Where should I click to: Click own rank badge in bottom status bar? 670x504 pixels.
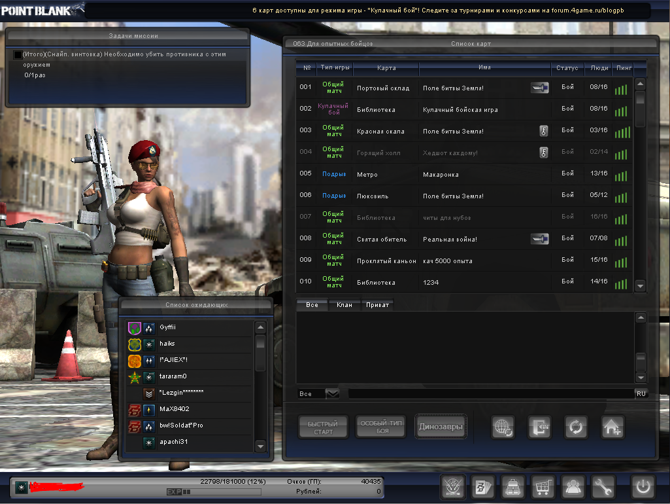[x=21, y=487]
